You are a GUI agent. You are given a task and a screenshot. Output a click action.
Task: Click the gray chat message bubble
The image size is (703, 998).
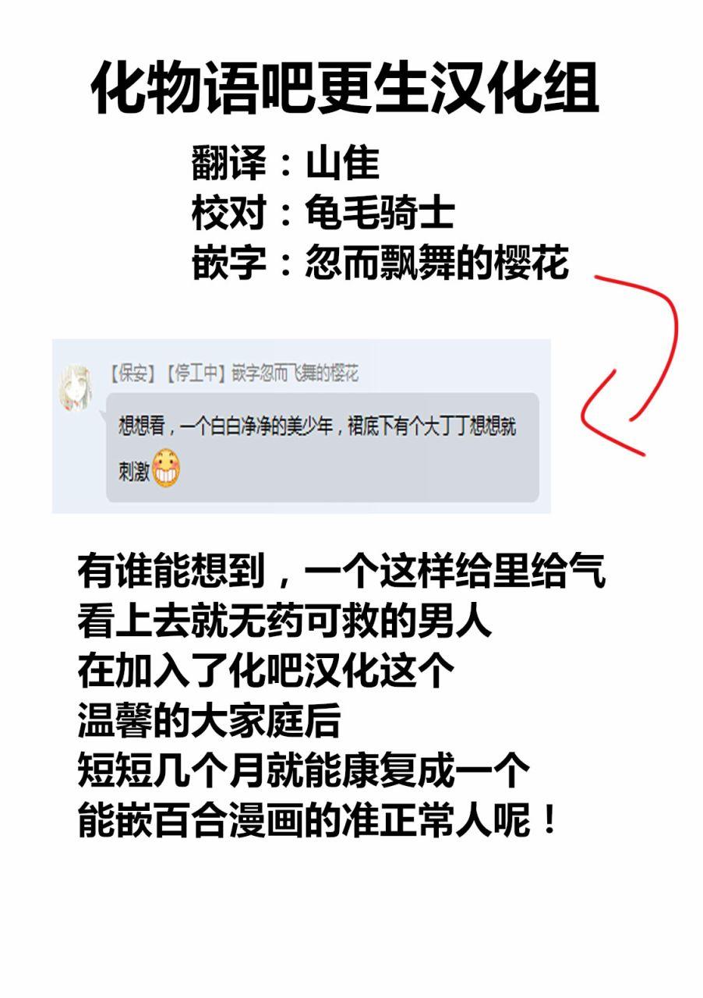click(323, 447)
